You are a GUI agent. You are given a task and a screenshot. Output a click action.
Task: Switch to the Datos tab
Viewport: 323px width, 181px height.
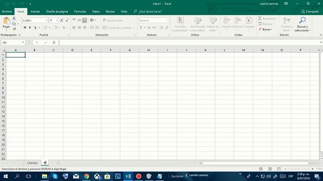[x=96, y=12]
